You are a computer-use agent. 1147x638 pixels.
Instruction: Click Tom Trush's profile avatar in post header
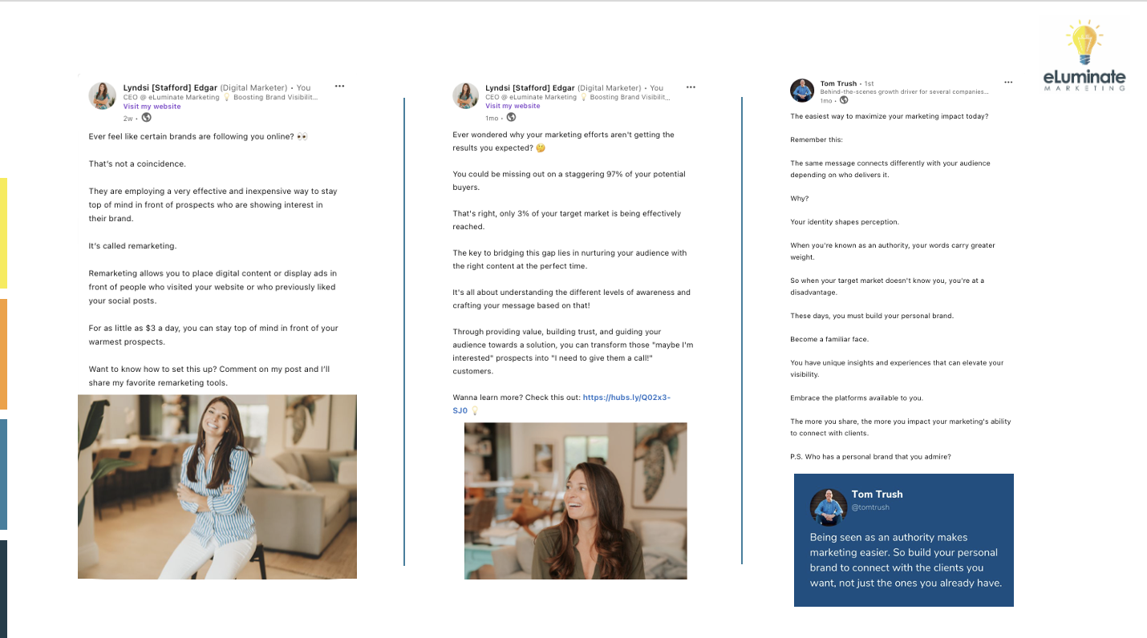pos(802,91)
